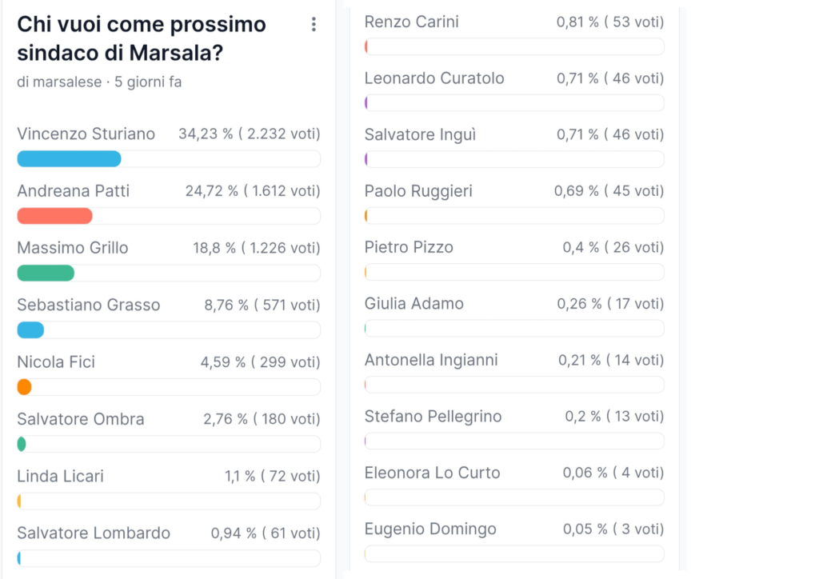Click the Nicola Fici orange result bar
Image resolution: width=819 pixels, height=579 pixels.
pyautogui.click(x=24, y=387)
